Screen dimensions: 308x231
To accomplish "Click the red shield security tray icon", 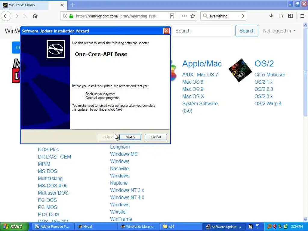I will coord(274,226).
